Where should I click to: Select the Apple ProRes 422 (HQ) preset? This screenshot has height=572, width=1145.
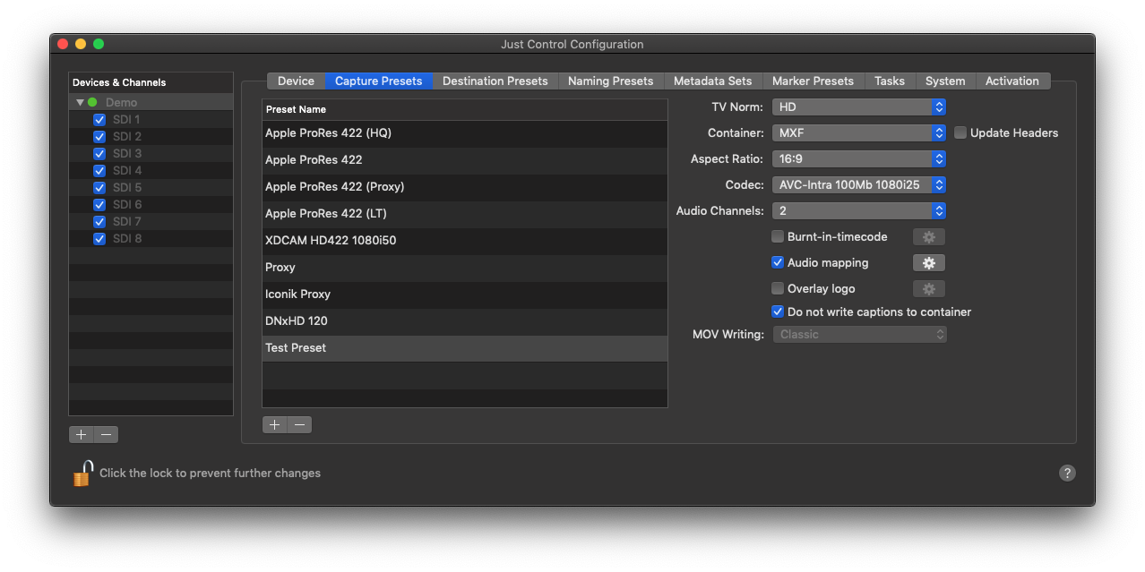point(465,133)
